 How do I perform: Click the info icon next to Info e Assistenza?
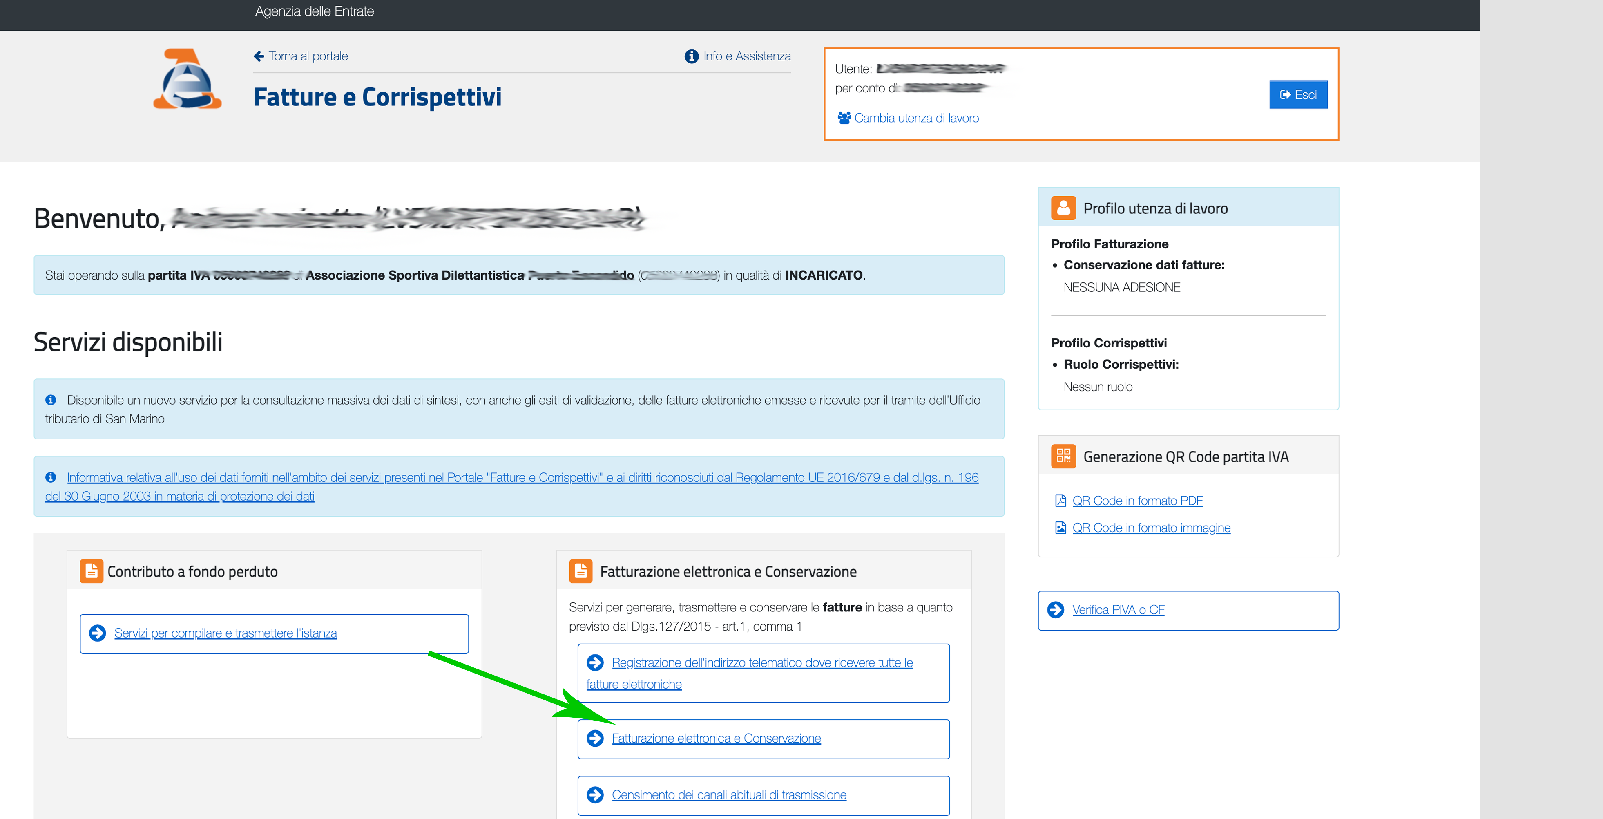point(691,57)
